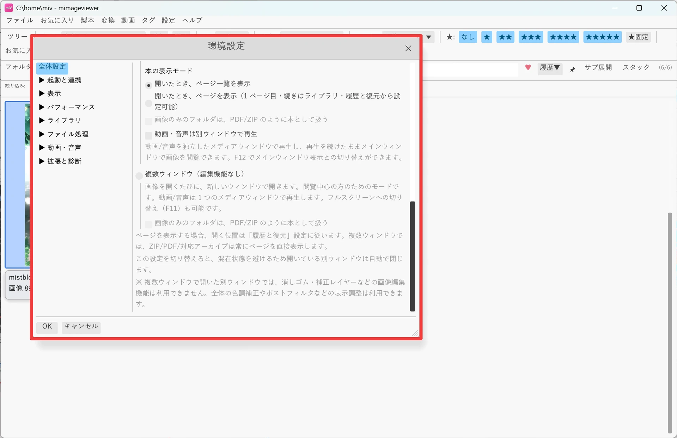Click the (6/6) item counter

(x=665, y=68)
